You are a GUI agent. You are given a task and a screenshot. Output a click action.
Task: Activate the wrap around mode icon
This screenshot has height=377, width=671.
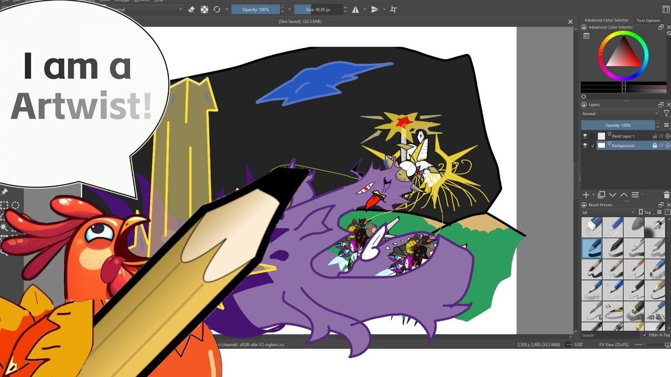[394, 9]
